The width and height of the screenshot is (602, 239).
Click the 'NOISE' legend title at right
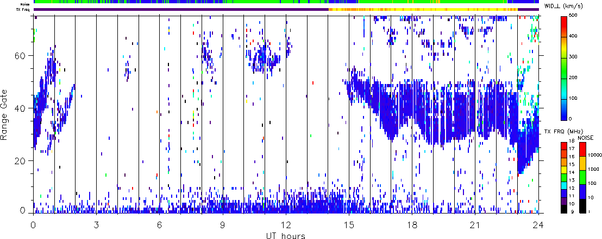(x=586, y=138)
